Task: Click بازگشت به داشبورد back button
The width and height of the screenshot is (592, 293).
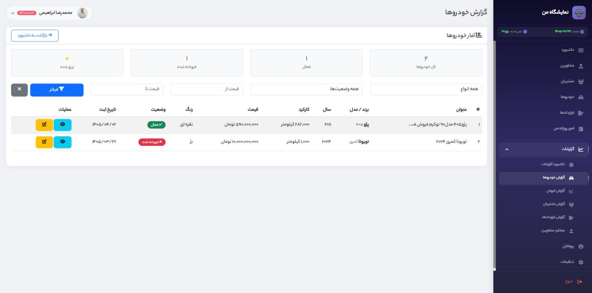Action: pyautogui.click(x=35, y=36)
